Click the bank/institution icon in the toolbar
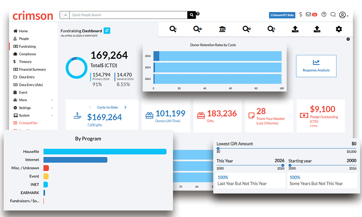 [222, 29]
